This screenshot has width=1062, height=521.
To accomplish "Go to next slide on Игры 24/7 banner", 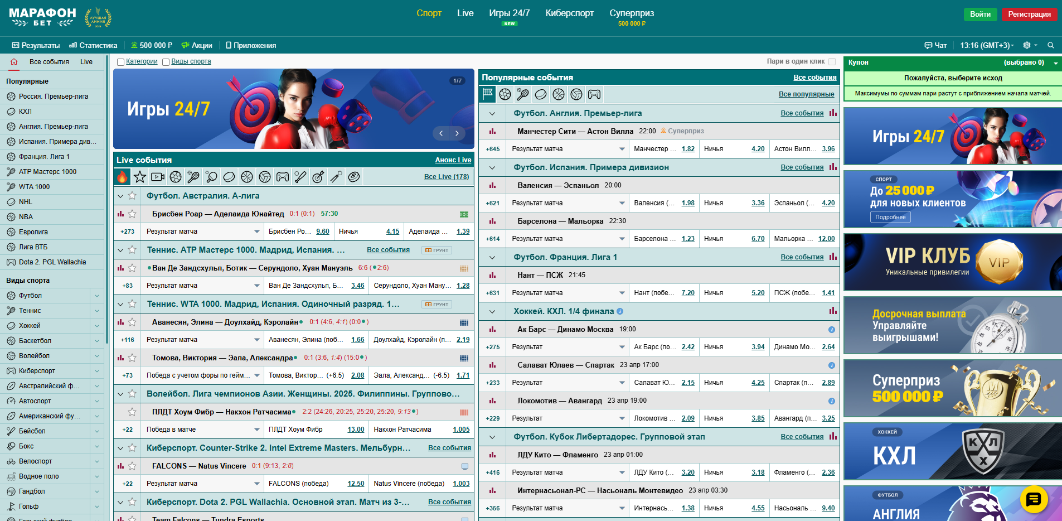I will click(x=457, y=133).
